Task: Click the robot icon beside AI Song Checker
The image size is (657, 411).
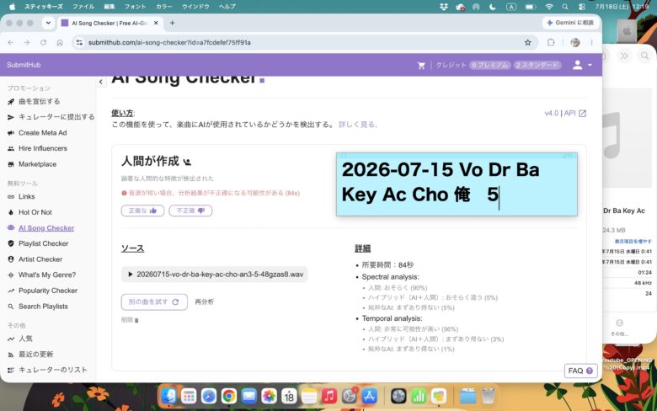Action: pyautogui.click(x=11, y=228)
